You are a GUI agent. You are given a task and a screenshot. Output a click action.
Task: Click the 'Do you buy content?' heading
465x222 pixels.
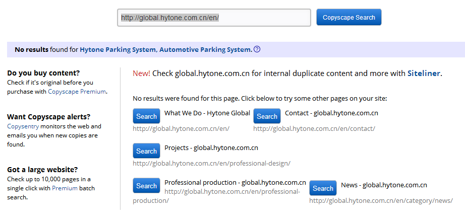[43, 73]
